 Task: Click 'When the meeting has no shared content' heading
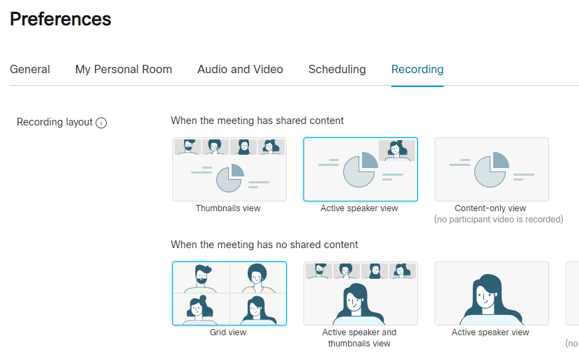click(264, 245)
